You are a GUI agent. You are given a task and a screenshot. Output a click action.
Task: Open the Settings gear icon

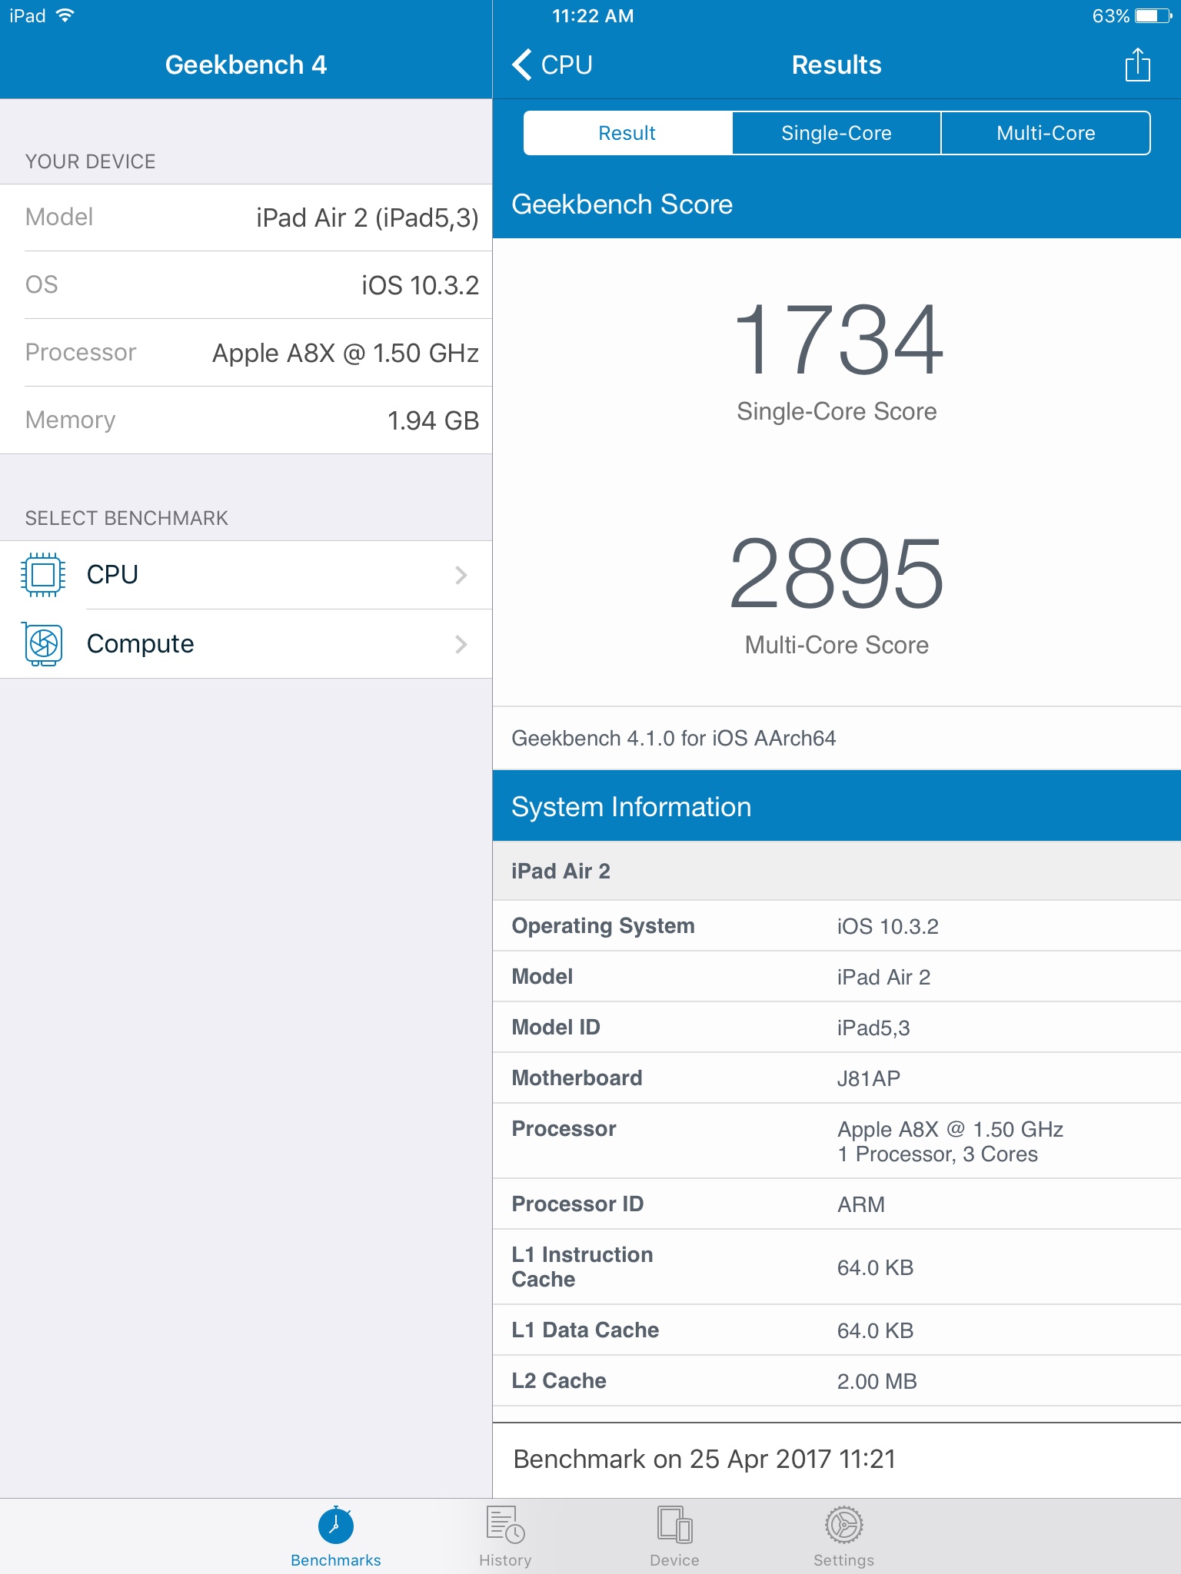click(843, 1525)
